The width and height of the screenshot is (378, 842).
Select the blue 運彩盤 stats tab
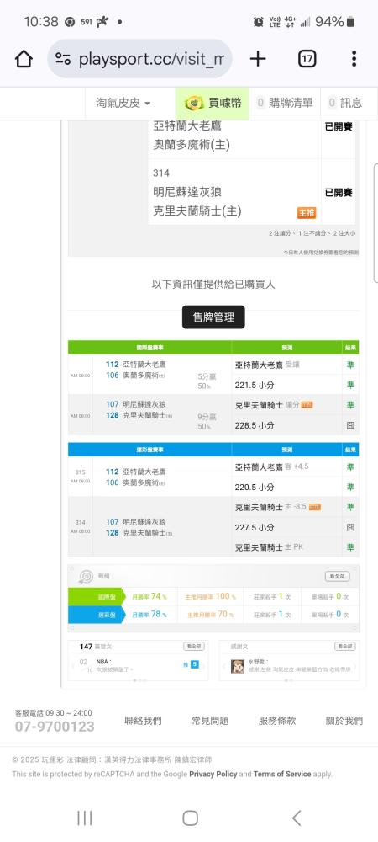click(x=95, y=615)
